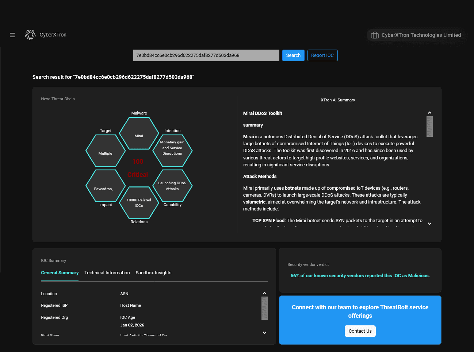
Task: Open the Report IOC dialog
Action: coord(322,55)
